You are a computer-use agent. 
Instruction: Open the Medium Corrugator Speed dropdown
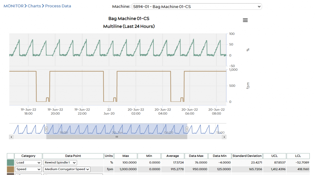pyautogui.click(x=67, y=169)
